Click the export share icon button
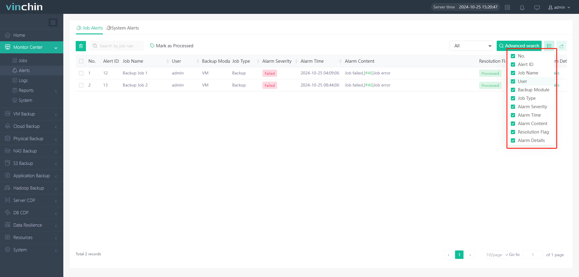 coord(561,46)
